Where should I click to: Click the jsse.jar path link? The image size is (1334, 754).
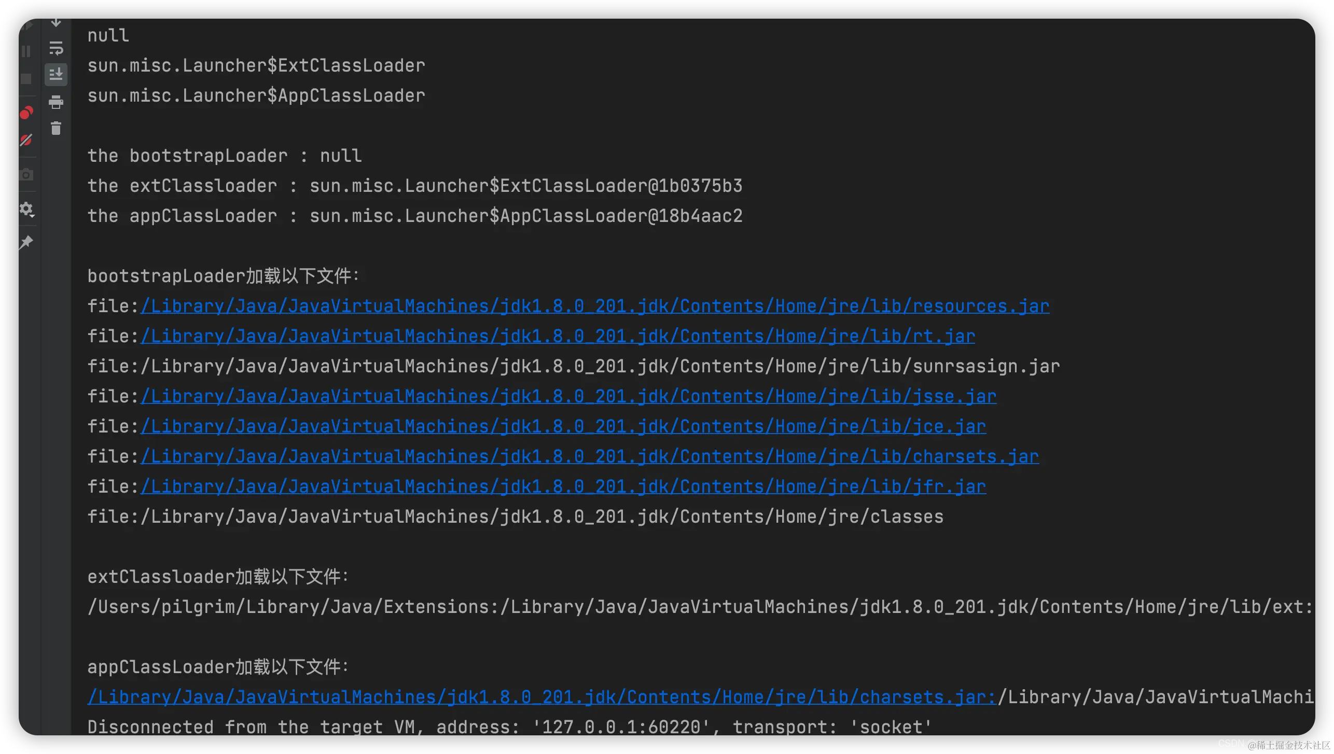568,396
